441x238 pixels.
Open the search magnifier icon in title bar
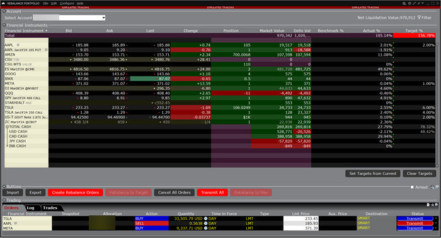[x=404, y=3]
